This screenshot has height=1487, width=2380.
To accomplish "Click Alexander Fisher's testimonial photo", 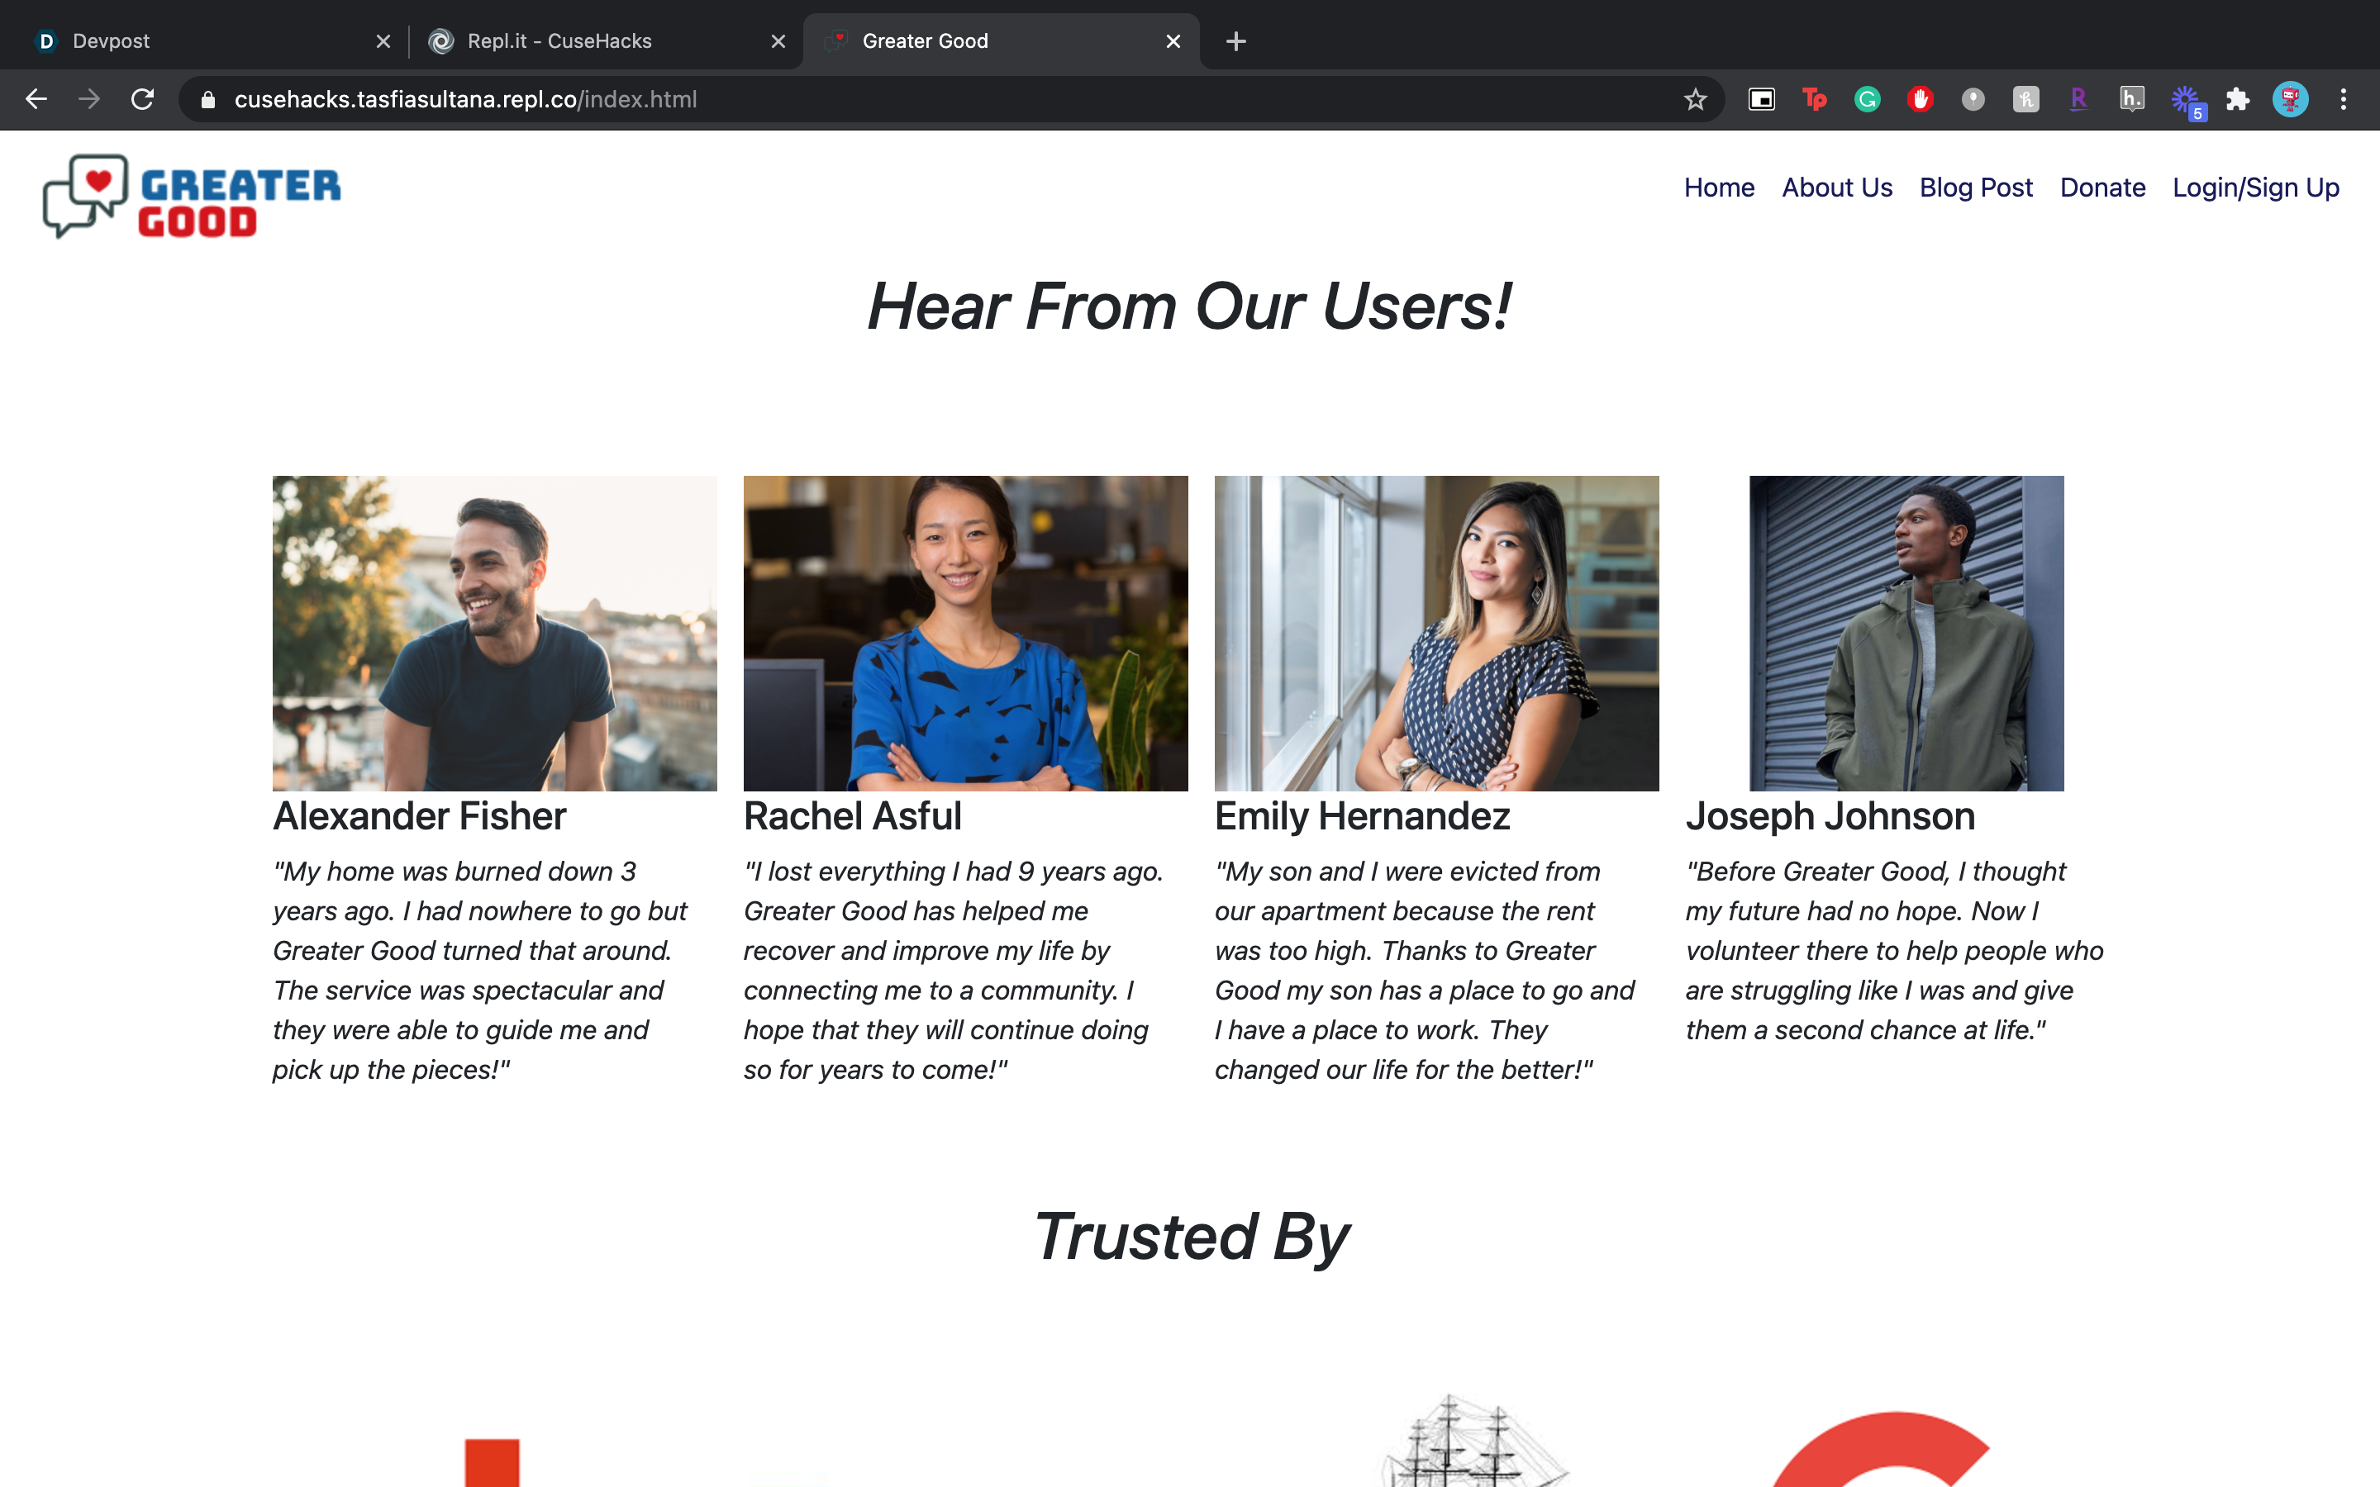I will click(x=493, y=634).
